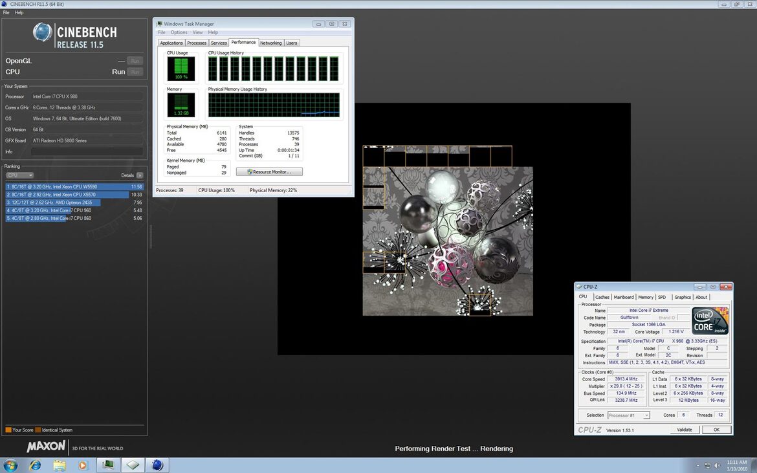Open the Cinebench File menu

[6, 12]
